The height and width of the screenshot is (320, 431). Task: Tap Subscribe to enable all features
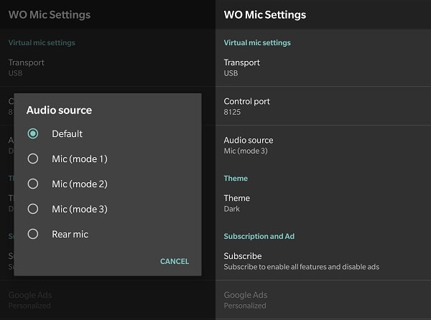coord(323,261)
